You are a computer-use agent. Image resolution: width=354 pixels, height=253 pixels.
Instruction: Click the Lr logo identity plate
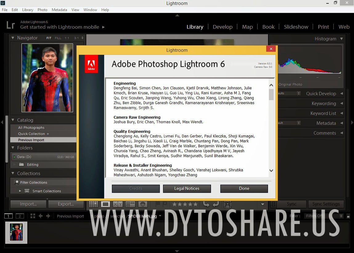[x=10, y=25]
